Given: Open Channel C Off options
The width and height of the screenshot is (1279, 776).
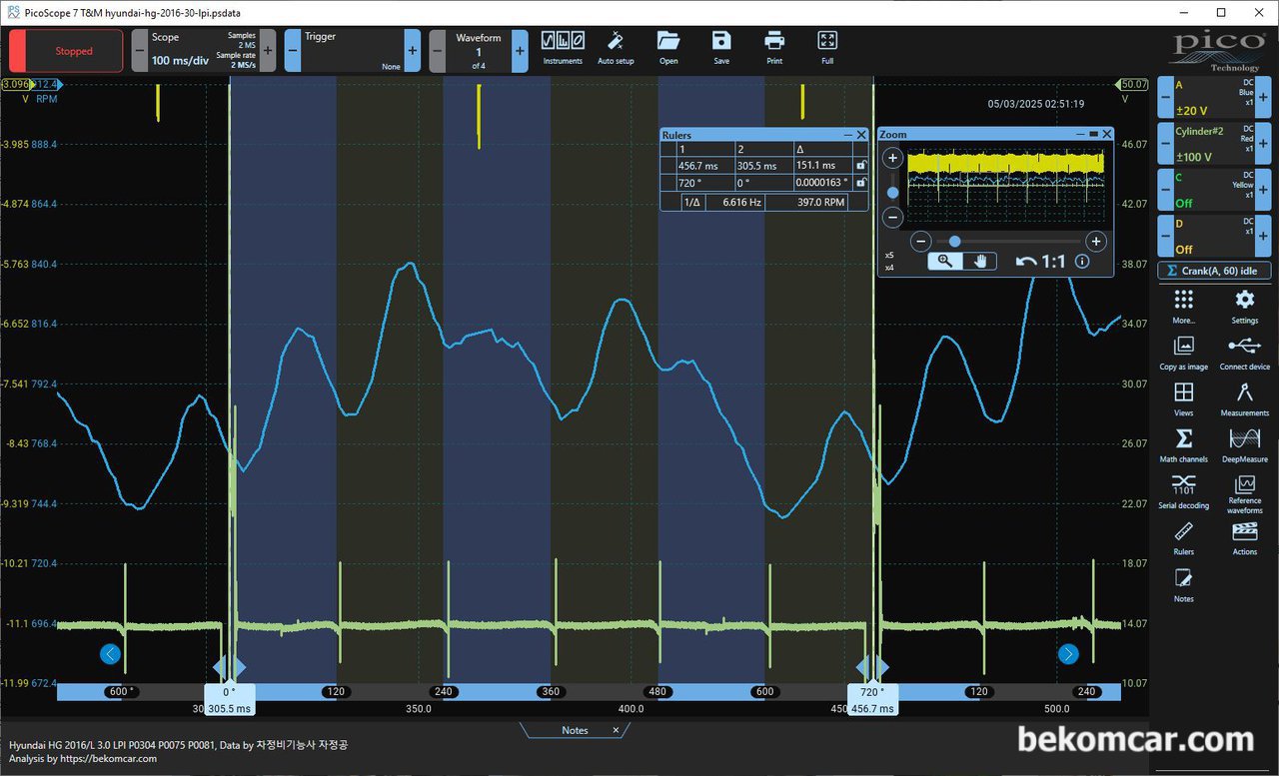Looking at the screenshot, I should coord(1214,189).
